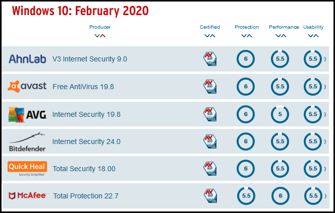Click AV-TEST certified badge for AhnLab

tap(210, 59)
